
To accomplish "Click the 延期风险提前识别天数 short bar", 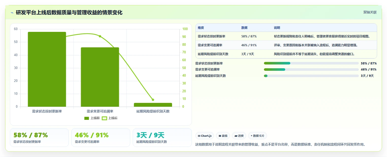I will [153, 105].
